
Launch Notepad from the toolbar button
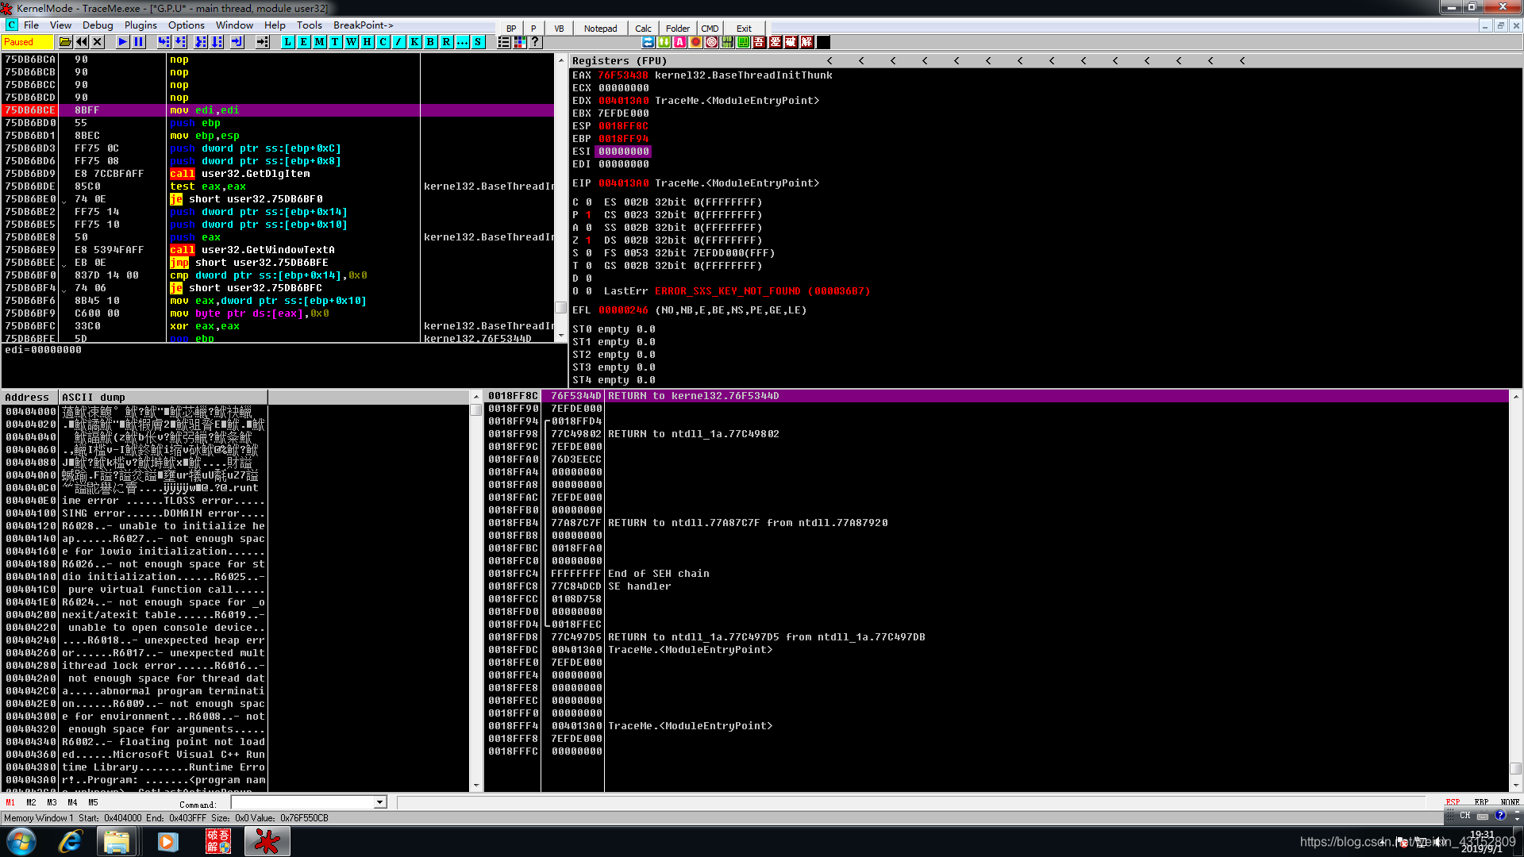click(x=600, y=29)
